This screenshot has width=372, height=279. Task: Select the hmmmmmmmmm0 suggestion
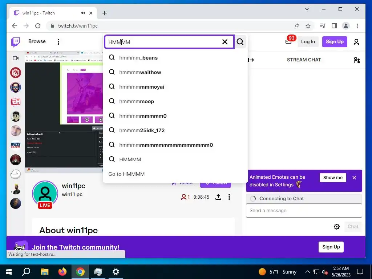tap(175, 116)
